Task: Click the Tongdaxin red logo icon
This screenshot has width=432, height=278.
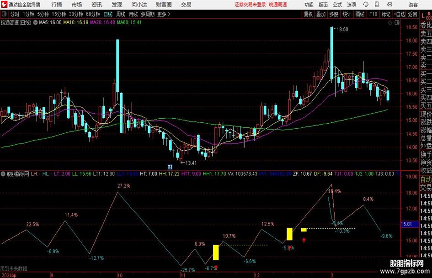Action: [x=4, y=5]
